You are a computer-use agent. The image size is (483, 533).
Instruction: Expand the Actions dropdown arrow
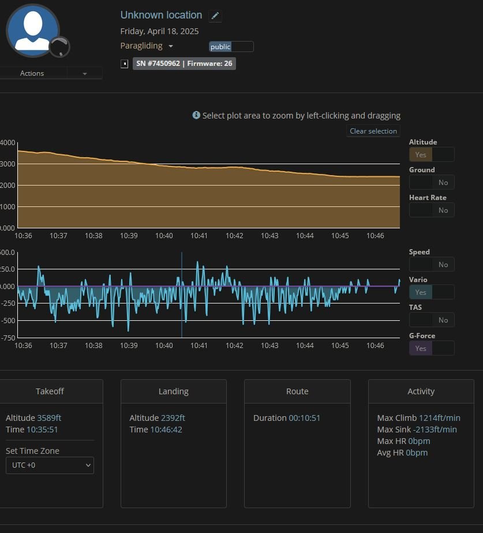click(85, 73)
